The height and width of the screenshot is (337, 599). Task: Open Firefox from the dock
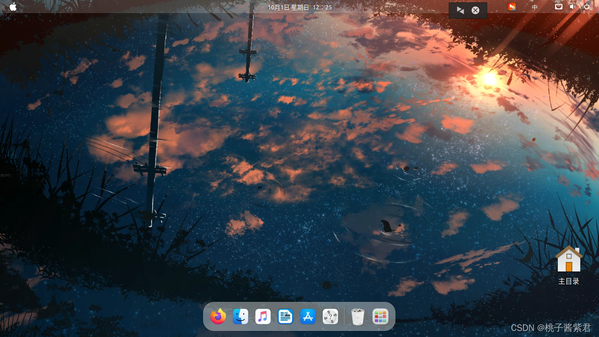point(218,317)
